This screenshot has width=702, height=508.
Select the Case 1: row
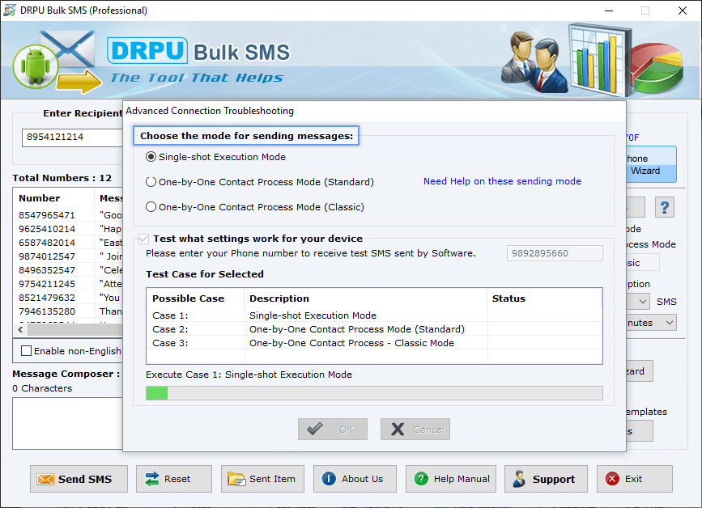tap(374, 315)
